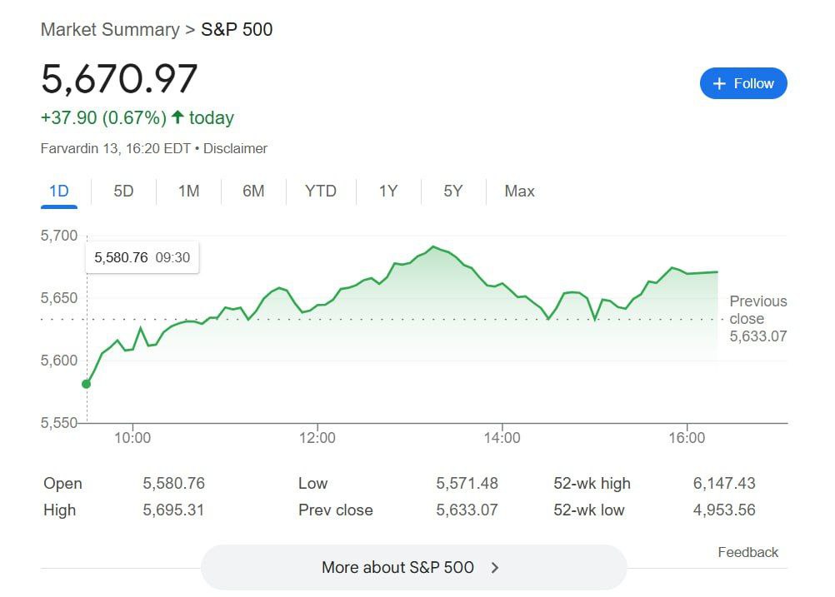Click the chart line peak near 13:15
Screen dimensions: 835x597
(x=433, y=246)
